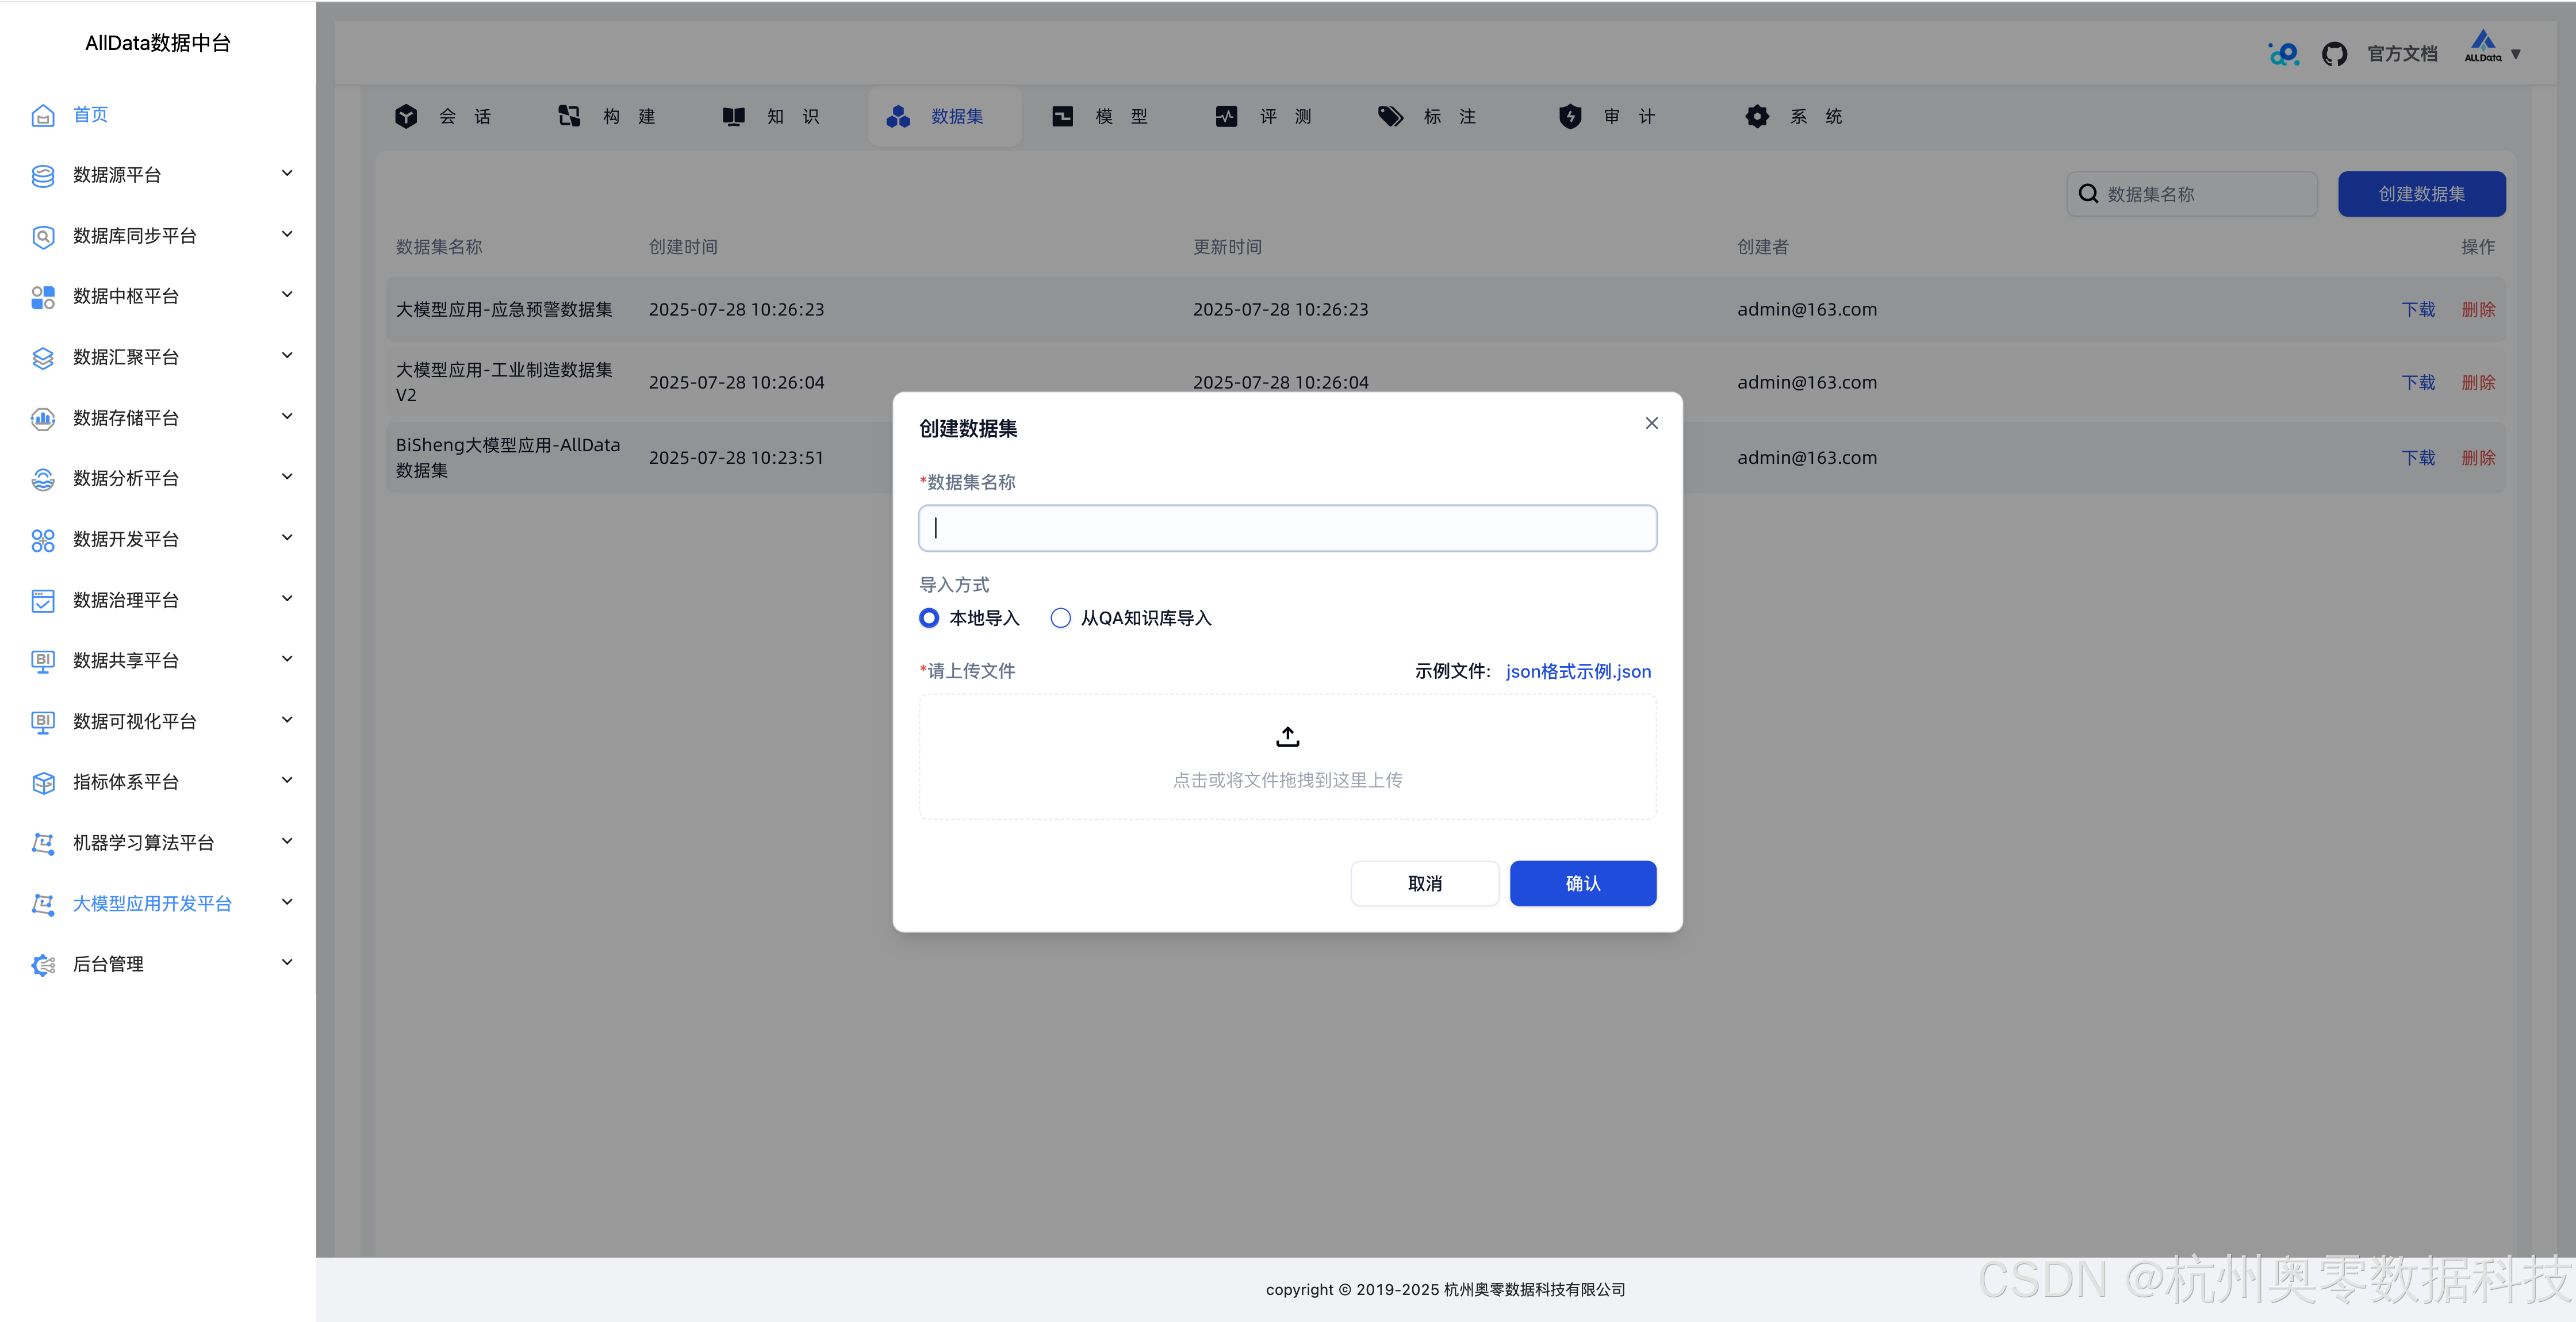
Task: Toggle the 审计 navigation item
Action: [1606, 116]
